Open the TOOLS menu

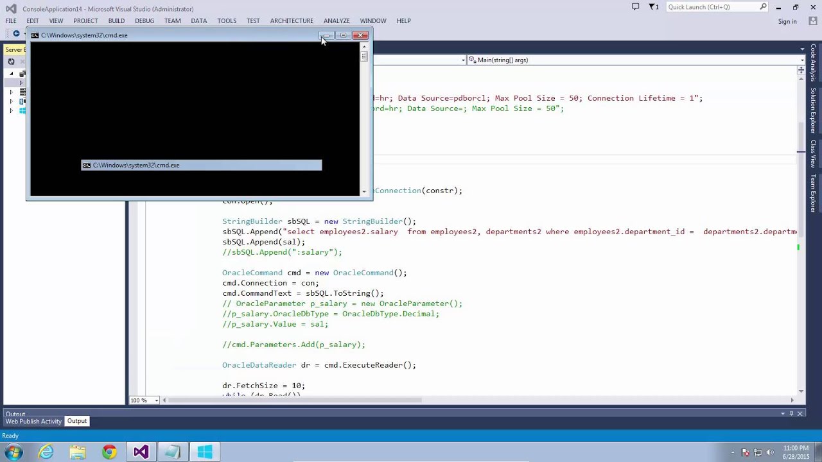pyautogui.click(x=227, y=21)
